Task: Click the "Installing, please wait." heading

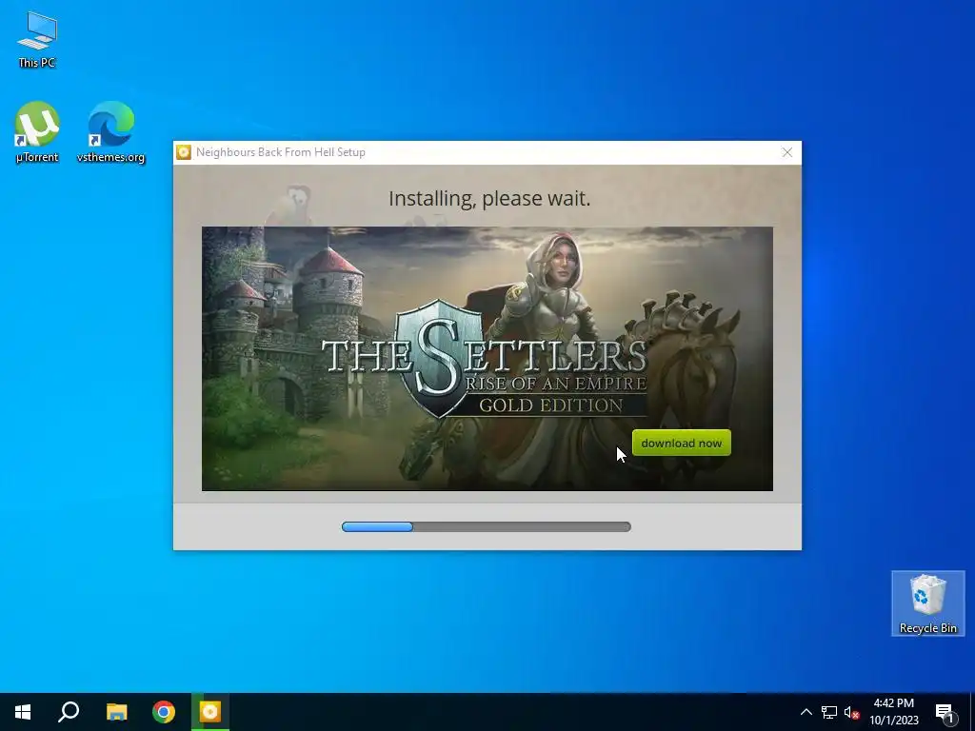Action: 489,198
